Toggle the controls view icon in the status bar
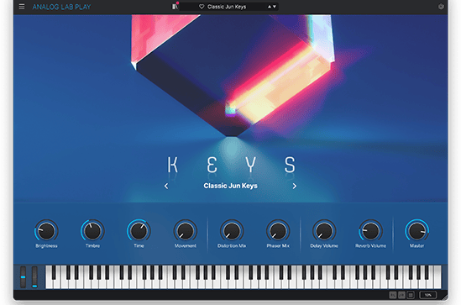Viewport: 461px width, 305px height. pyautogui.click(x=392, y=295)
